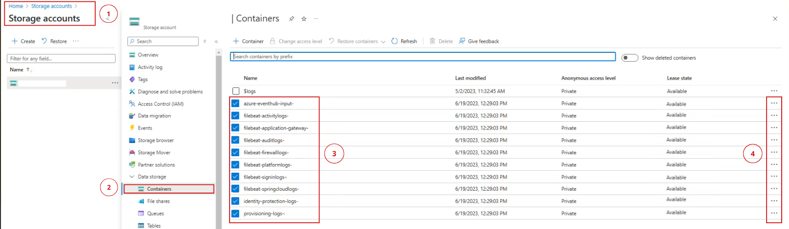Open Access Control (IAM)
Viewport: 789px width, 229px height.
156,104
